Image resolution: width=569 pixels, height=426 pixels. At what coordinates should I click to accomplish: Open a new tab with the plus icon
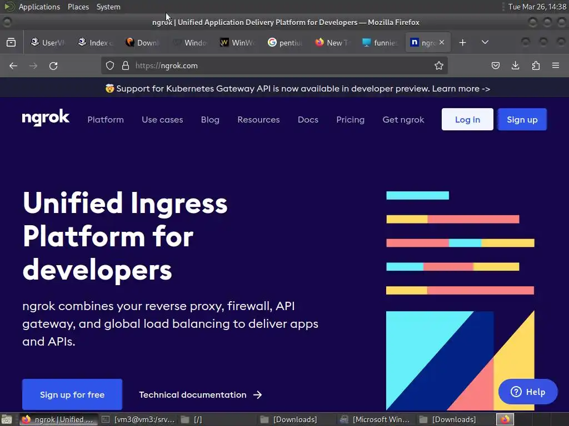tap(462, 42)
